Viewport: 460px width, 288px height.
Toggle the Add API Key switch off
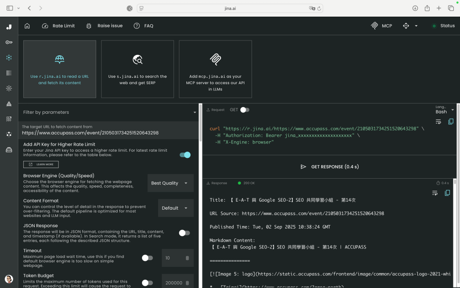coord(185,155)
